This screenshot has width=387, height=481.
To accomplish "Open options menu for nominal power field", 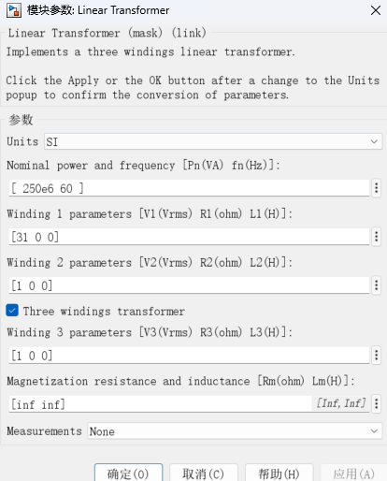I will point(377,188).
